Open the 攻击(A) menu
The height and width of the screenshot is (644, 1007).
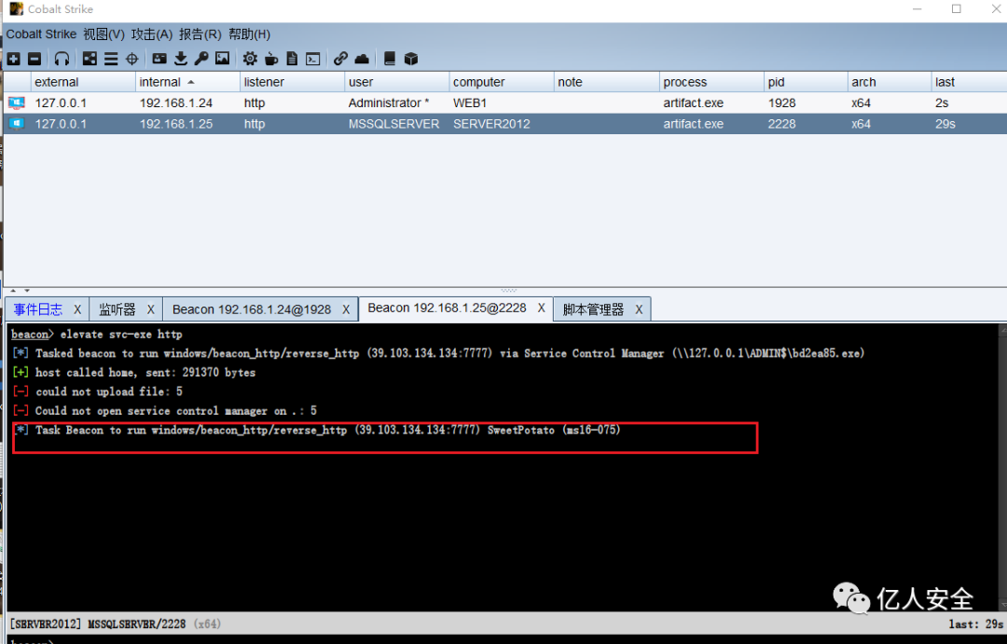[152, 34]
